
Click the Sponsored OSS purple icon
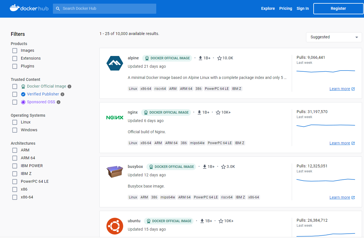[x=23, y=102]
